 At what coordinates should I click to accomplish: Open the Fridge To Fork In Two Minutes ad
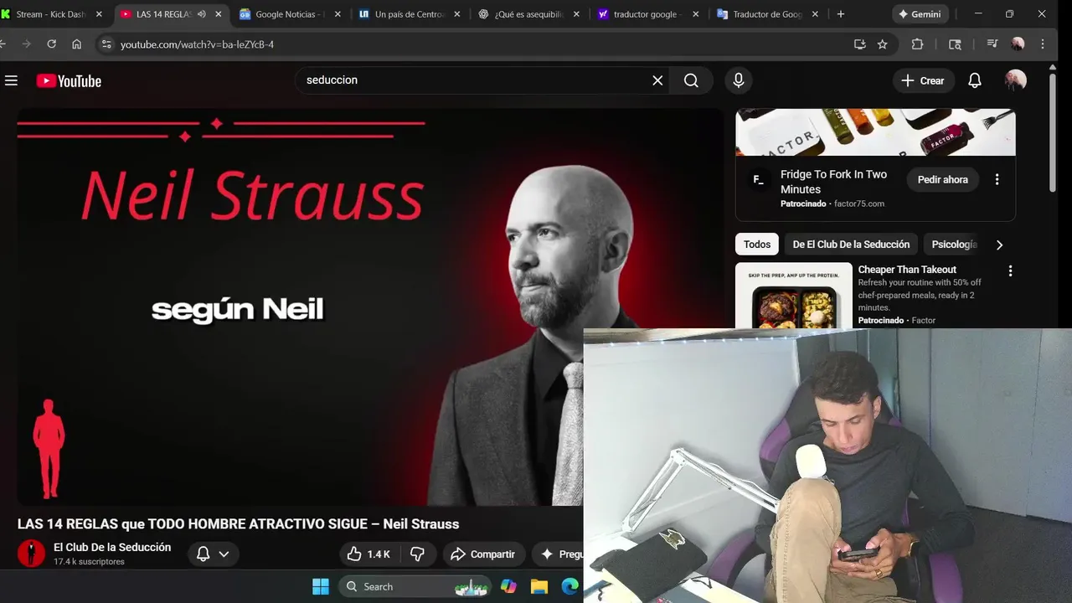click(833, 182)
